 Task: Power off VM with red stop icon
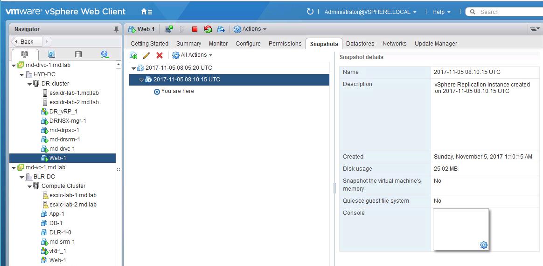[x=195, y=29]
